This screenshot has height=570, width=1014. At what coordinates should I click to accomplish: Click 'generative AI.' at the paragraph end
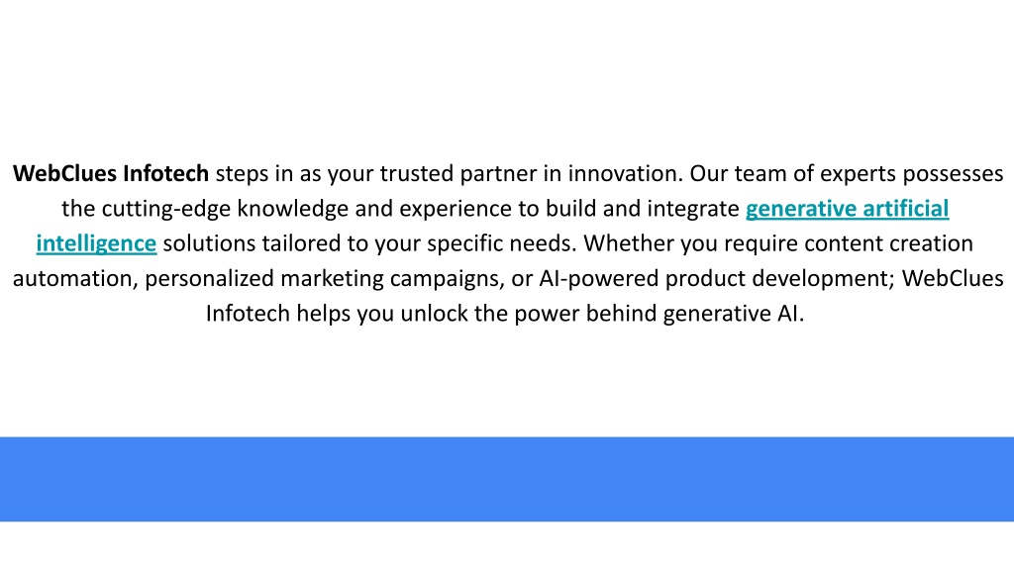[x=734, y=314]
